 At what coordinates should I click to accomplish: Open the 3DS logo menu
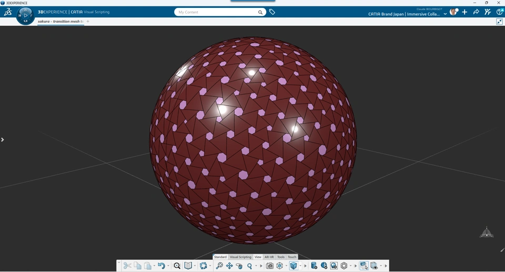pos(8,12)
